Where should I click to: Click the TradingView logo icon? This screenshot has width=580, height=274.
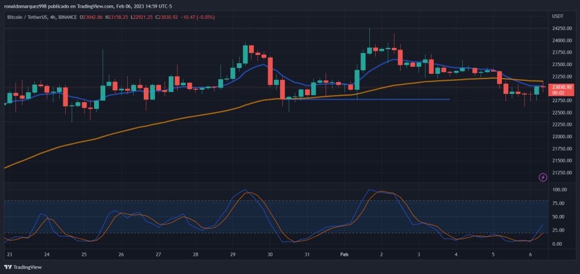point(8,267)
